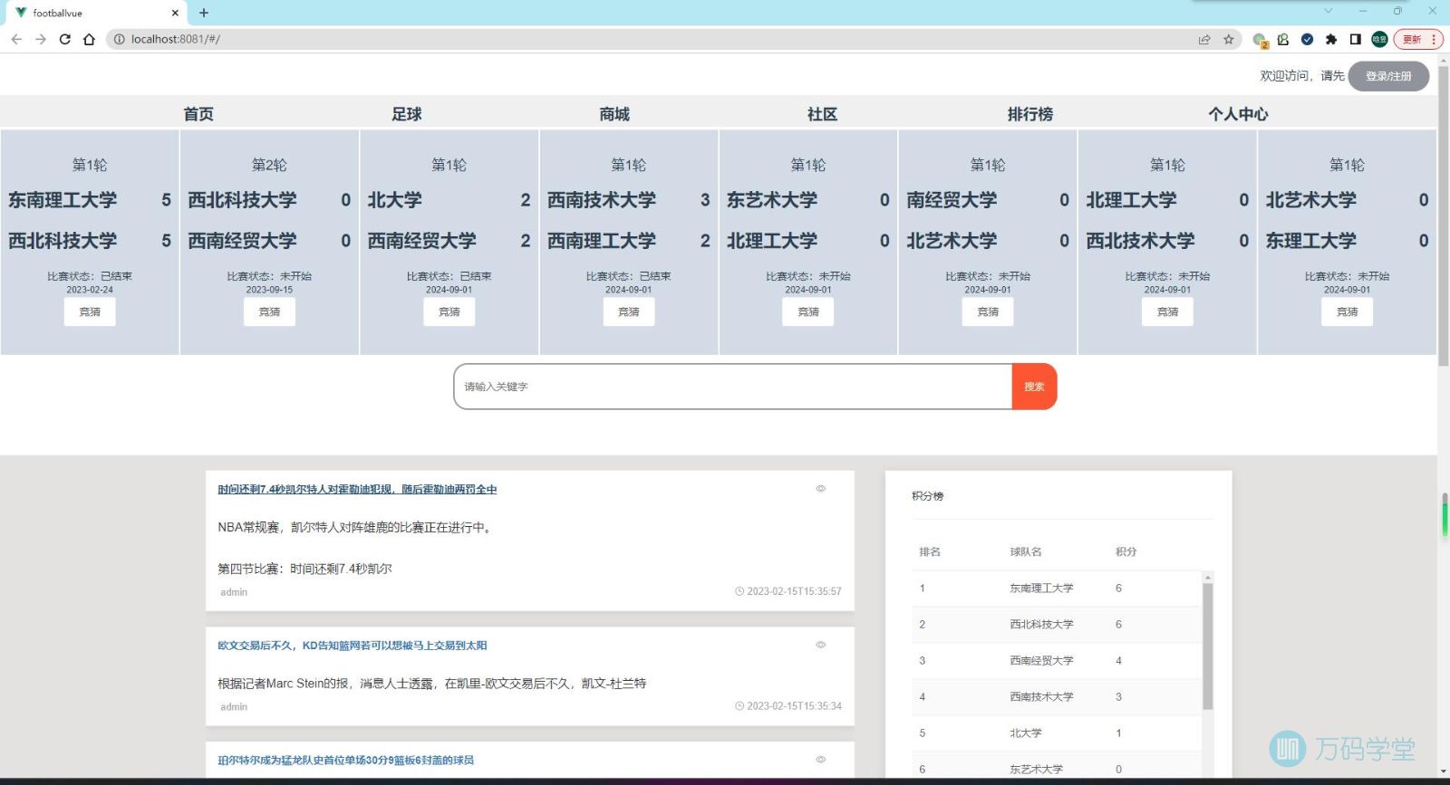Click 竞猜 for 北理工大学 vs 西北技术大学
Image resolution: width=1450 pixels, height=785 pixels.
(1167, 311)
